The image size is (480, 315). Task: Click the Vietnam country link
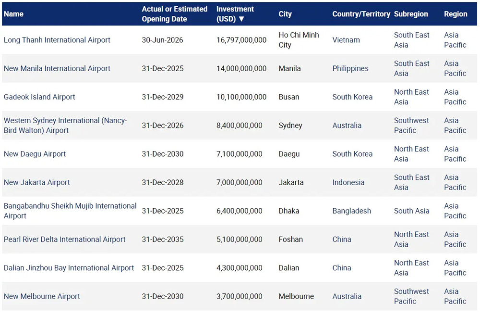tap(346, 40)
